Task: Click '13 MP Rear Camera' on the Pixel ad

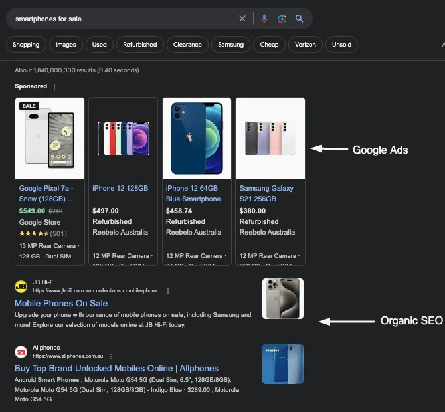Action: [47, 246]
